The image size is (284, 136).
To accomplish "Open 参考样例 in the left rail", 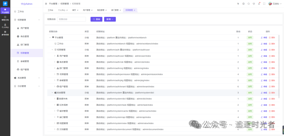I will (5, 33).
